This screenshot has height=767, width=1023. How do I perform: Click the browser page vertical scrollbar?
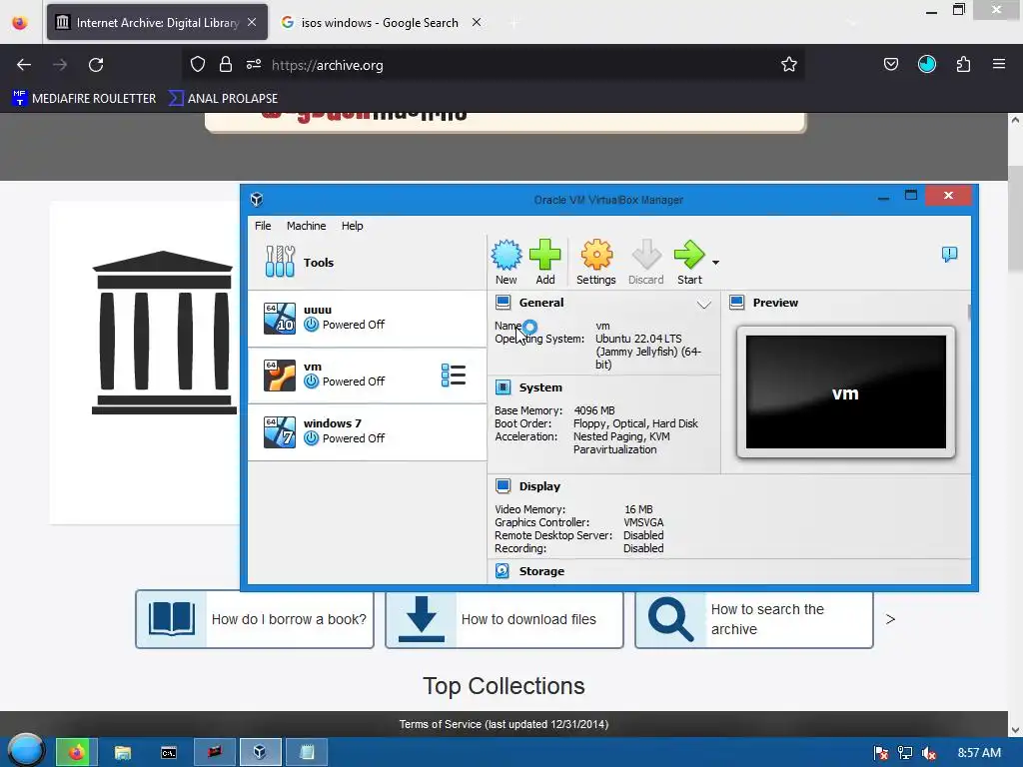pyautogui.click(x=1015, y=219)
